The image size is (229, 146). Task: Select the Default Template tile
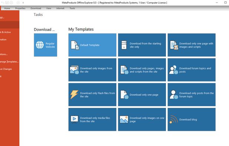[92, 45]
